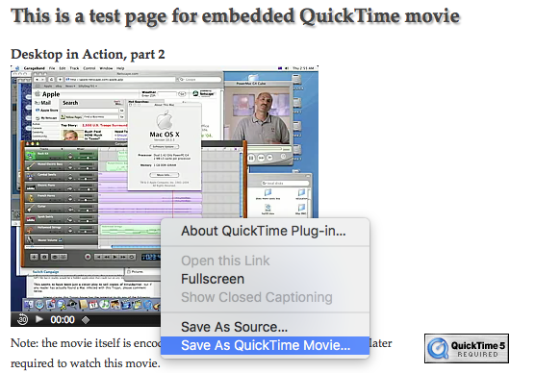The width and height of the screenshot is (535, 373).
Task: Click the QuickTime 5 Required badge
Action: tap(467, 348)
